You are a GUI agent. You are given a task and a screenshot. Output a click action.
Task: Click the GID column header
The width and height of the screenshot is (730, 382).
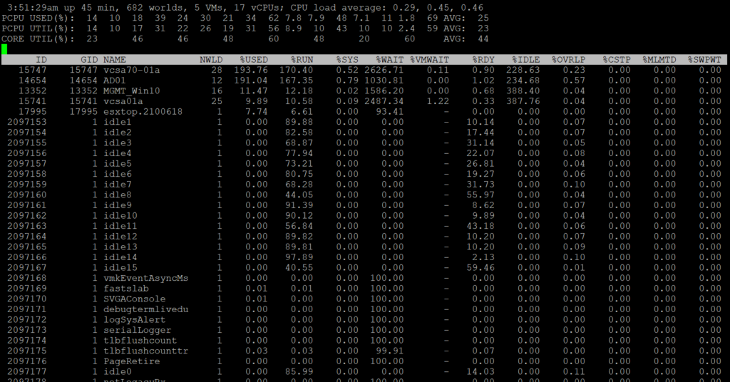[89, 60]
